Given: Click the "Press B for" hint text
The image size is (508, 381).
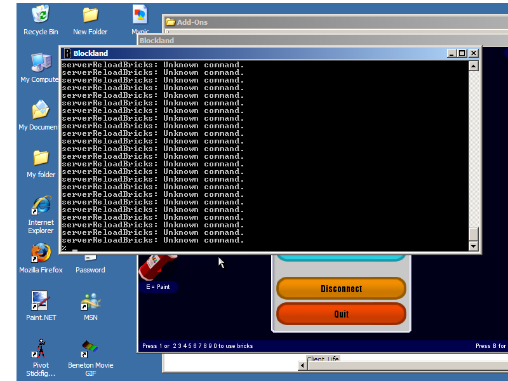Looking at the screenshot, I should coord(490,346).
